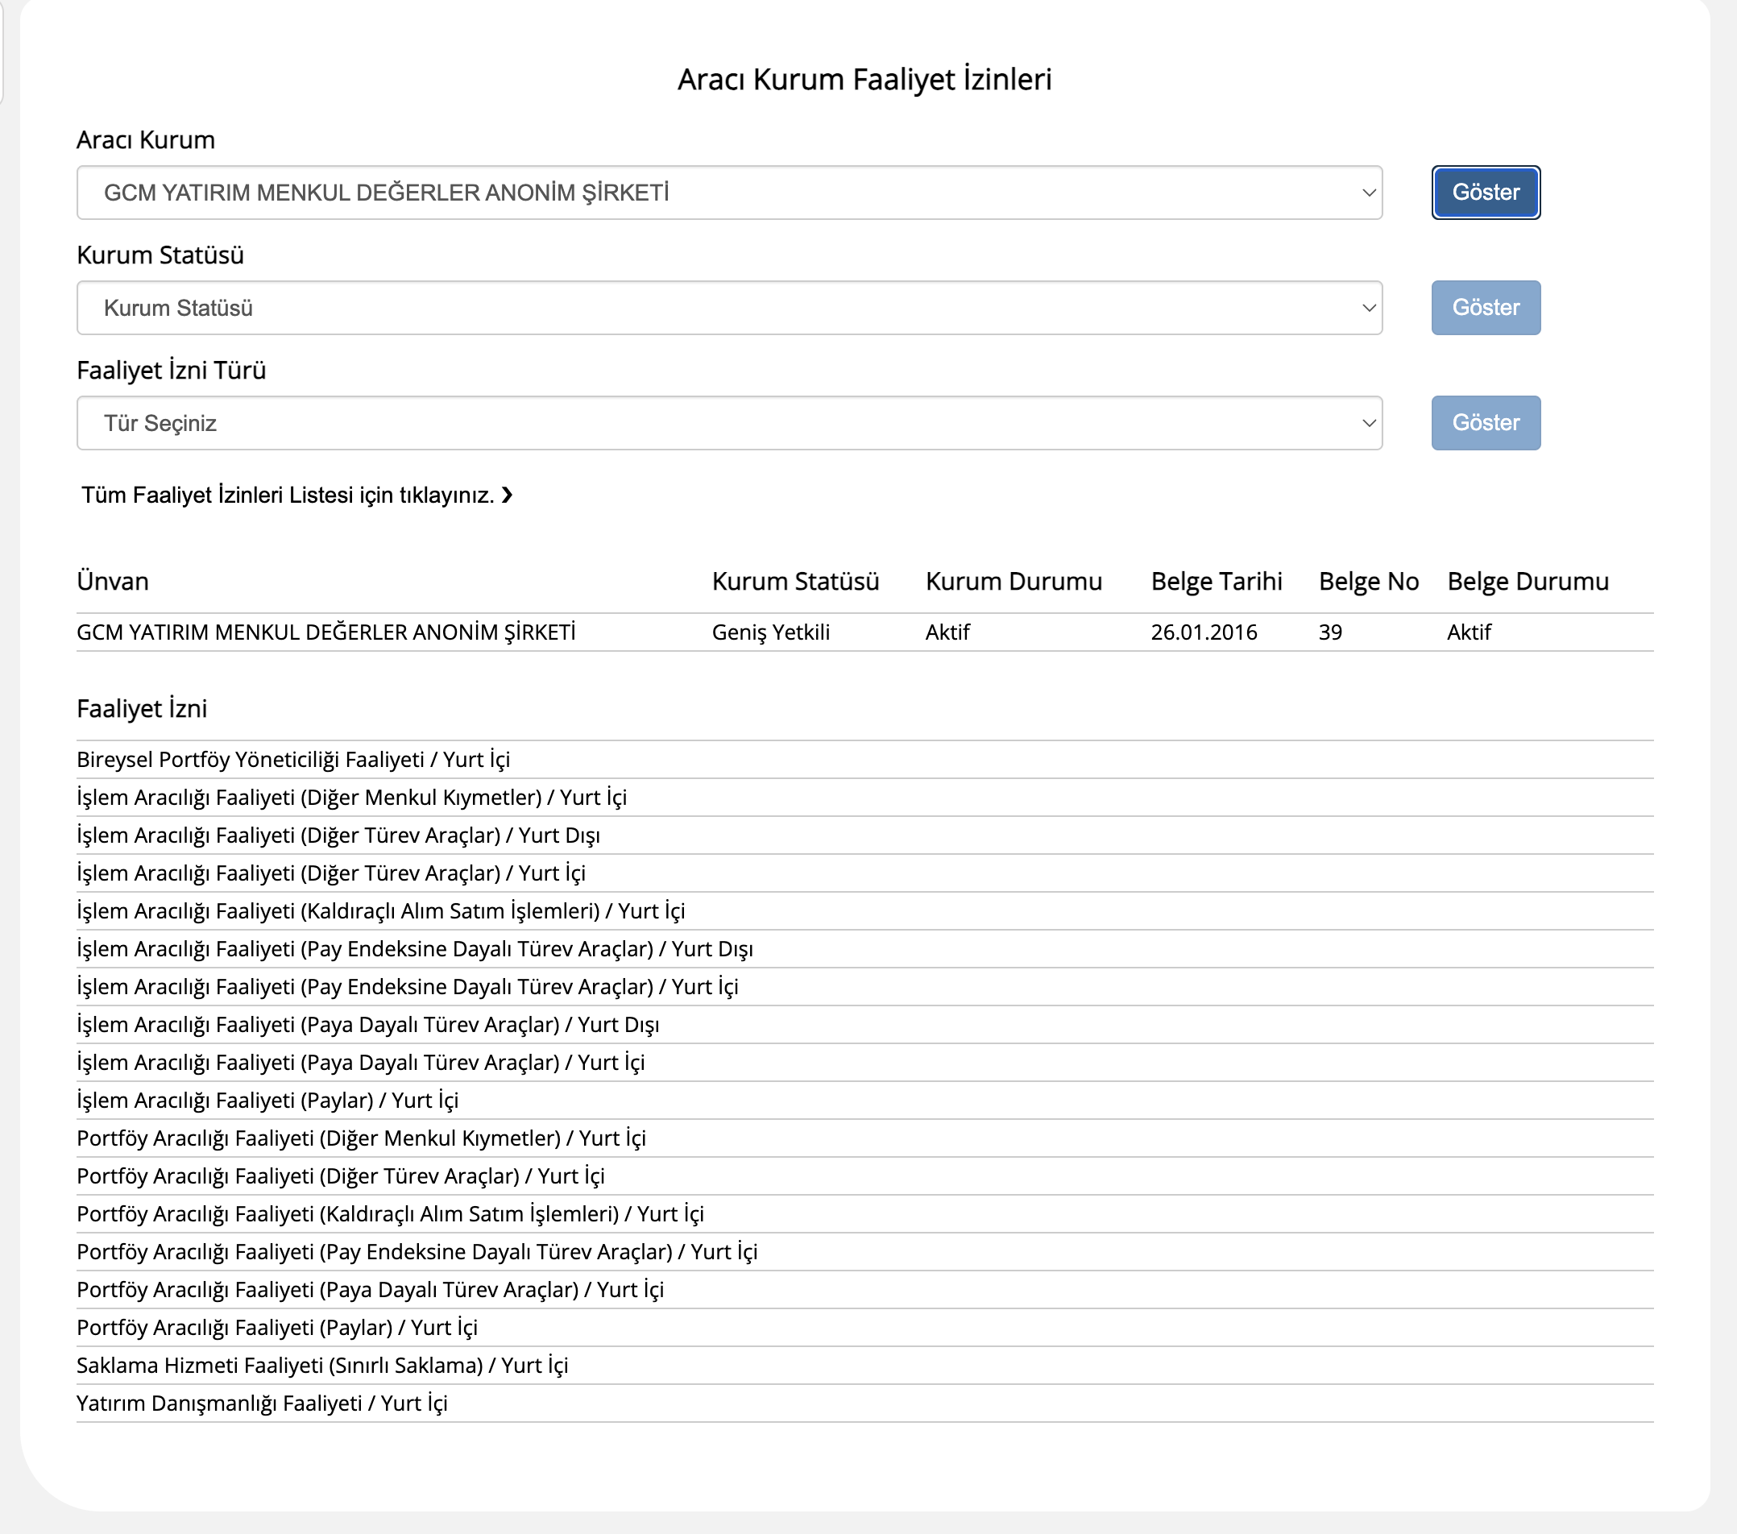Click the Geniş Yetkili cell

[771, 632]
